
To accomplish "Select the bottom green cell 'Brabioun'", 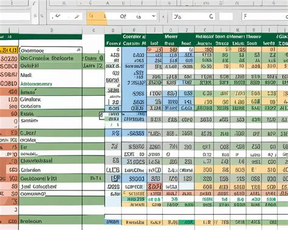I will pyautogui.click(x=50, y=221).
